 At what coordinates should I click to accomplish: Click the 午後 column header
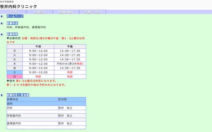[x=70, y=46]
